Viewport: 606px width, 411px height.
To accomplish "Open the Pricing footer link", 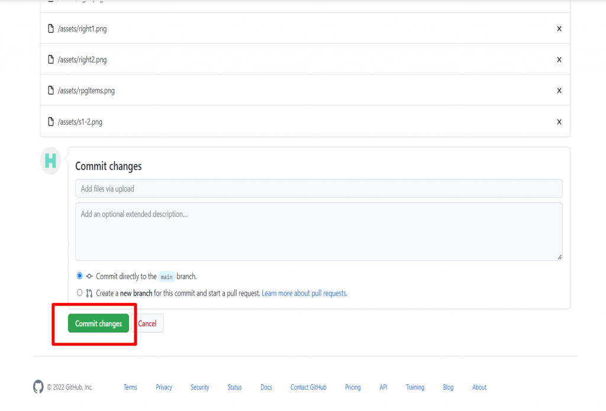I will pos(353,387).
